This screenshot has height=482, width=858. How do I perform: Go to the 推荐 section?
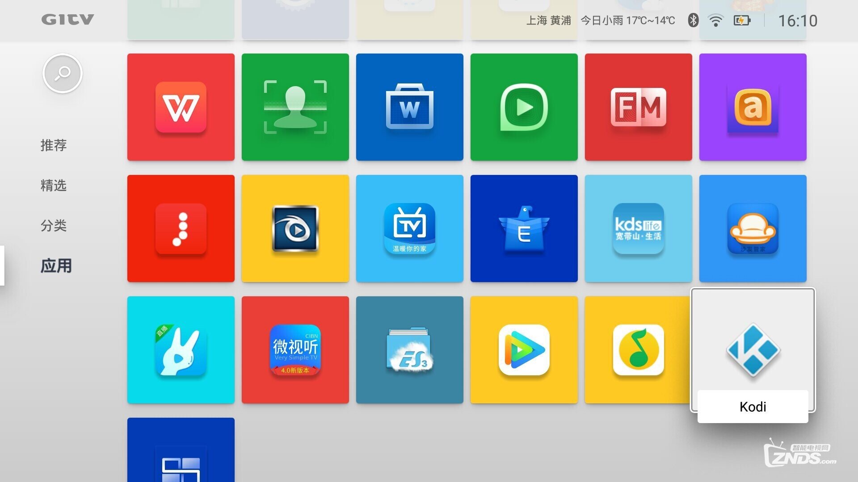[x=54, y=145]
